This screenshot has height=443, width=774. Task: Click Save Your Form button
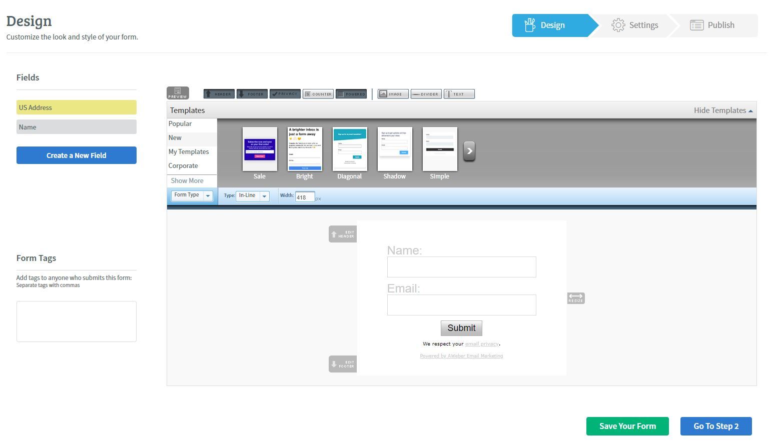coord(627,426)
